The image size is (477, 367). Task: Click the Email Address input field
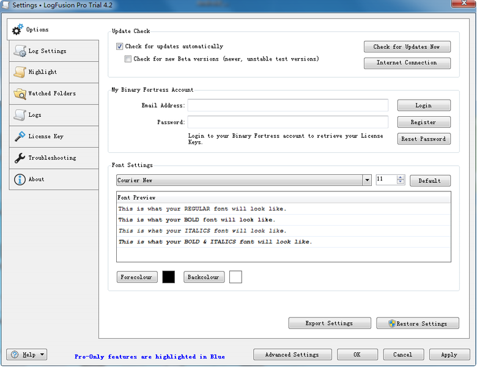point(287,106)
